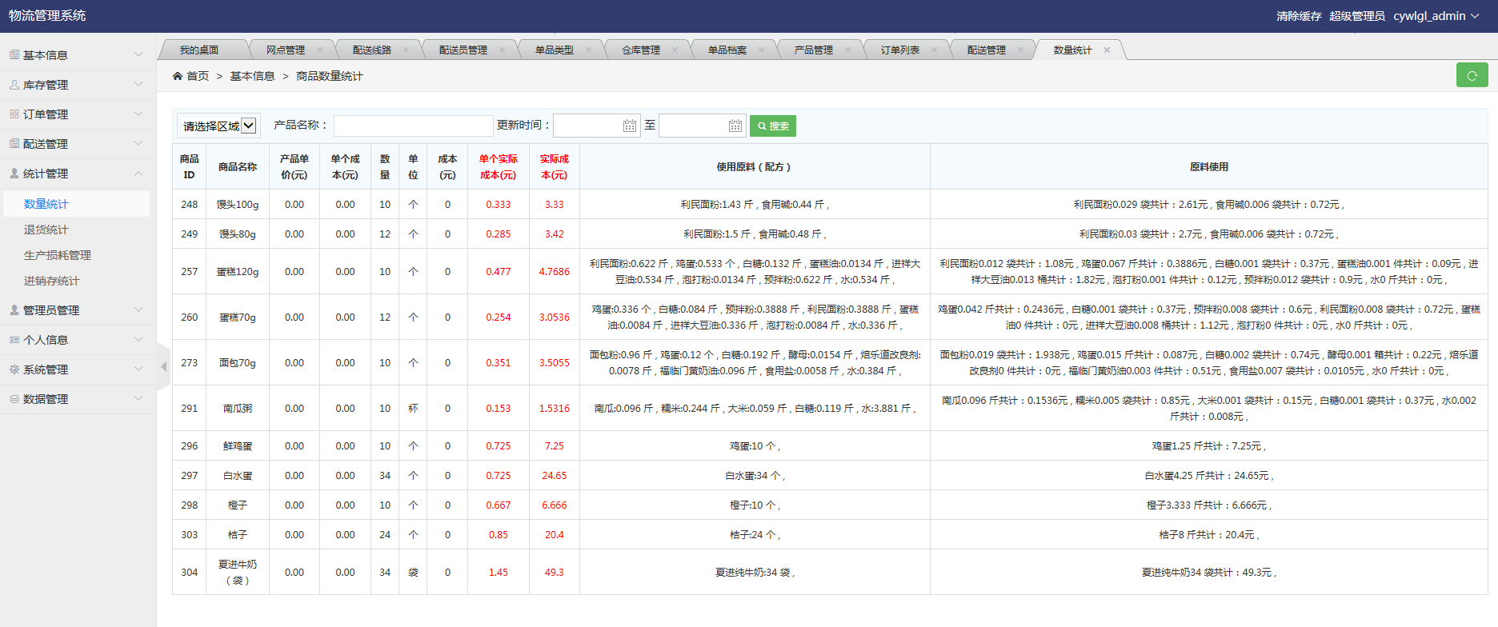Click actual cost value 49.3
Screen dimensions: 1498x627
pyautogui.click(x=555, y=573)
